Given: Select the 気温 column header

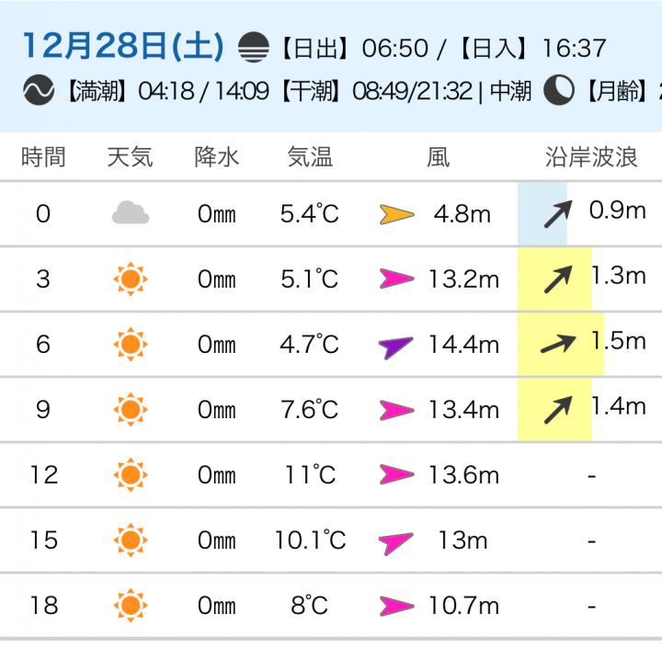Looking at the screenshot, I should pos(310,157).
